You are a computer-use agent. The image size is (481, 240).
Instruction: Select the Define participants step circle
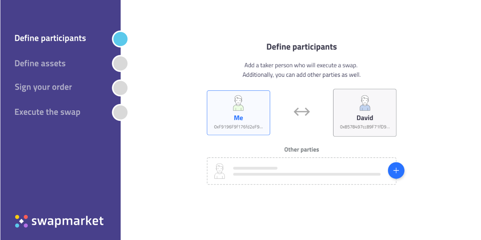[120, 39]
